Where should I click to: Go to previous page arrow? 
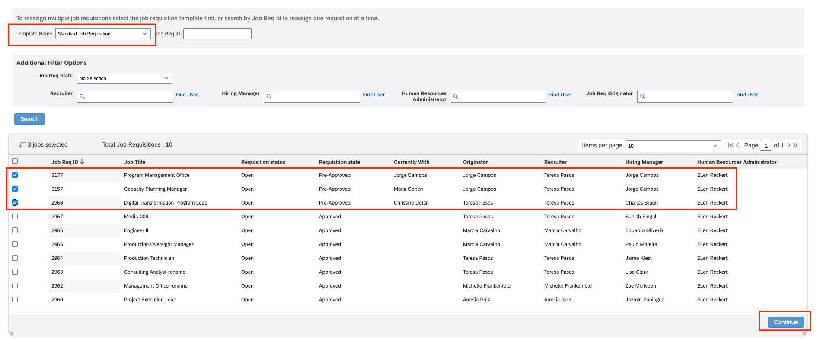pyautogui.click(x=738, y=145)
